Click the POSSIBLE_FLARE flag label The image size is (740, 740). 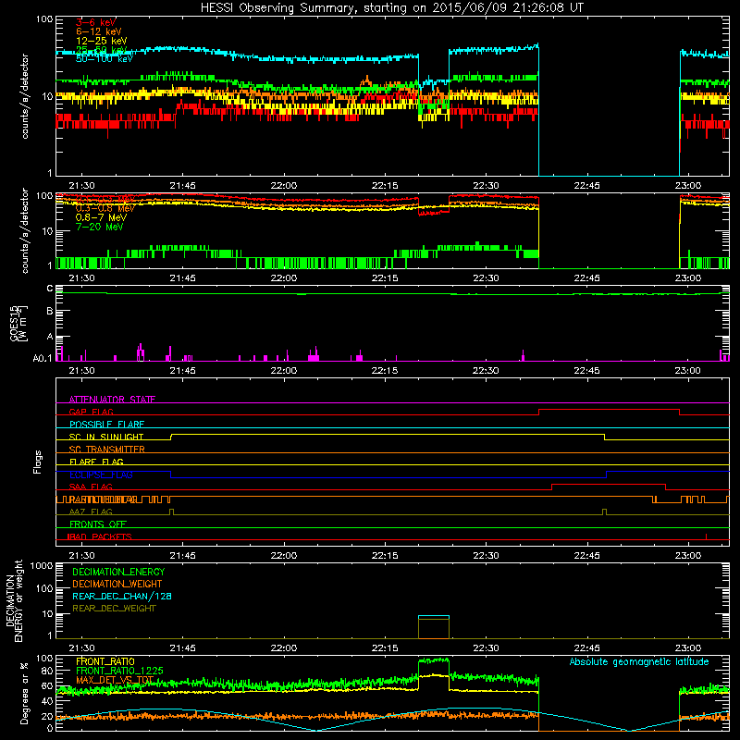[106, 425]
